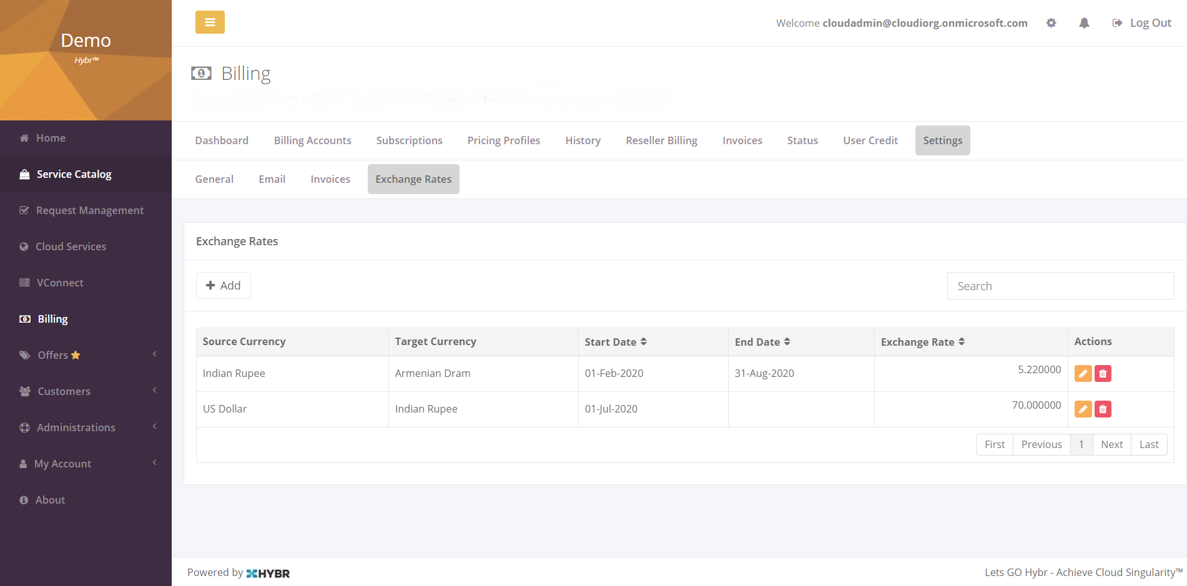
Task: Expand the My Account sidebar menu
Action: (86, 464)
